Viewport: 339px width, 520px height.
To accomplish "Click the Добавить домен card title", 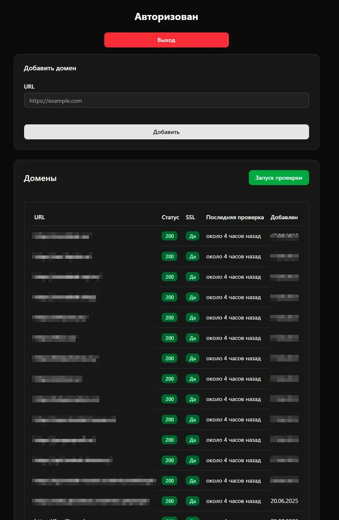I will (x=50, y=68).
